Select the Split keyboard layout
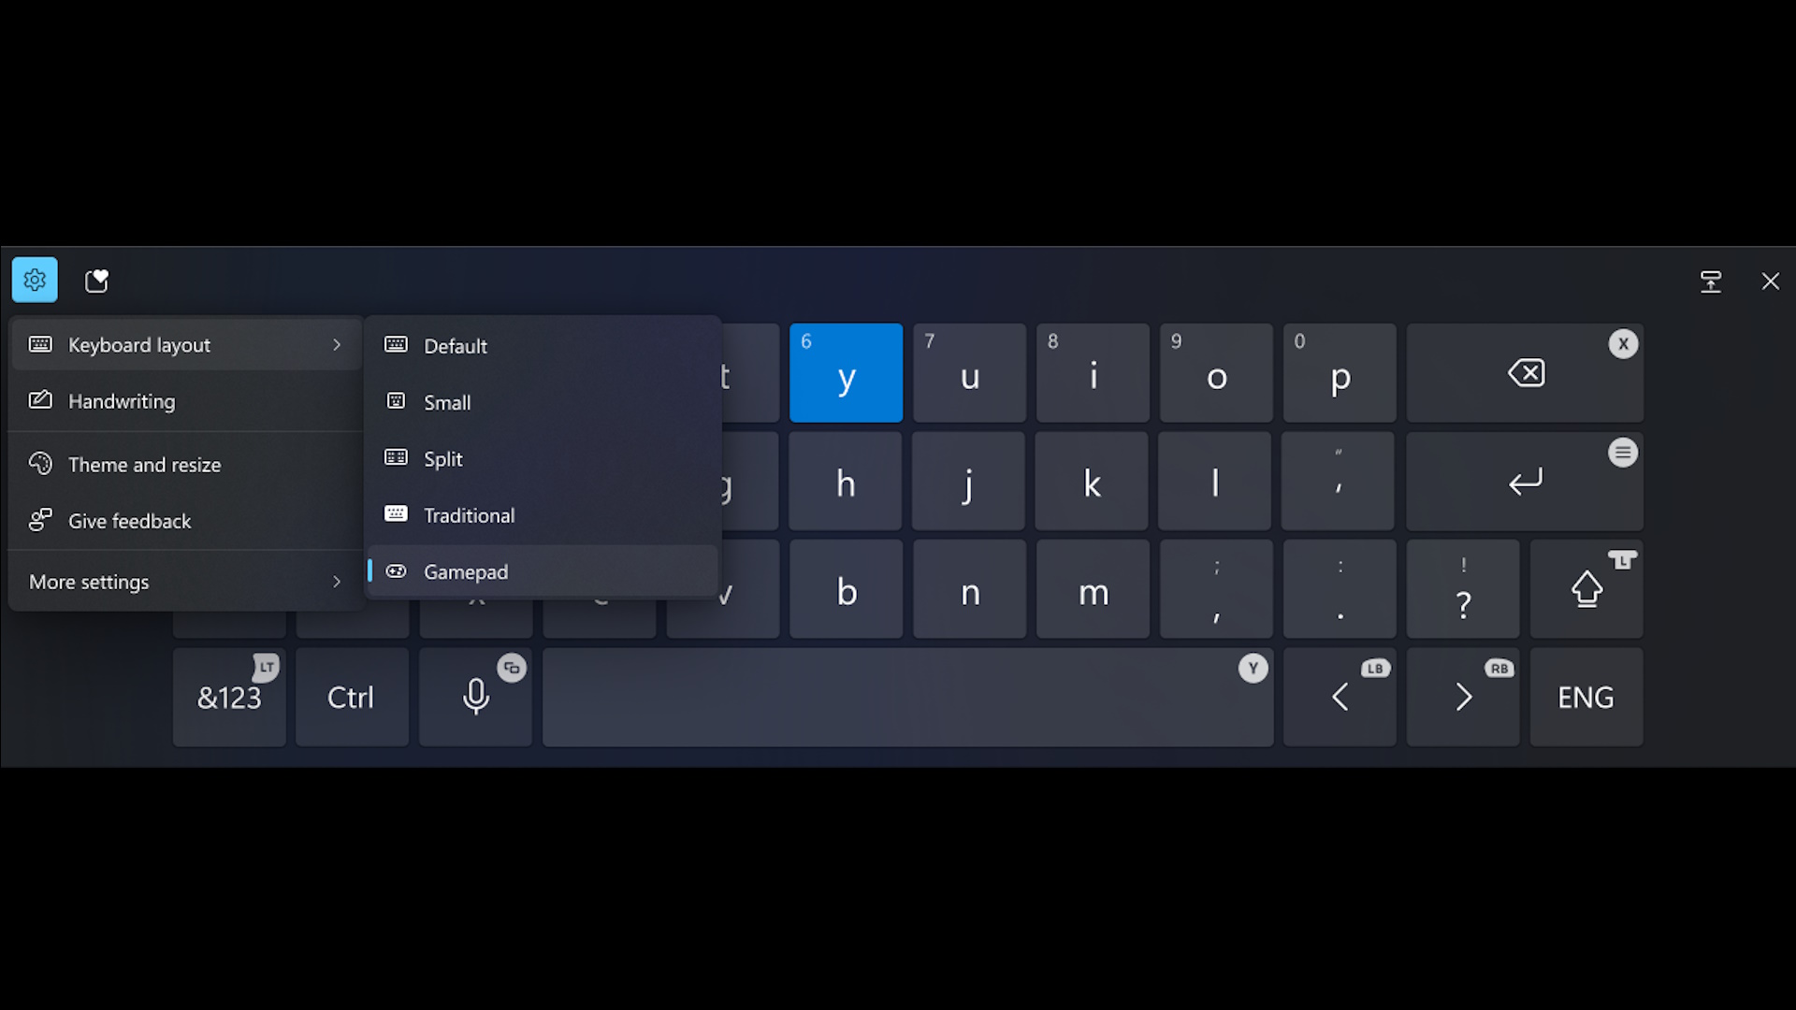 point(442,457)
